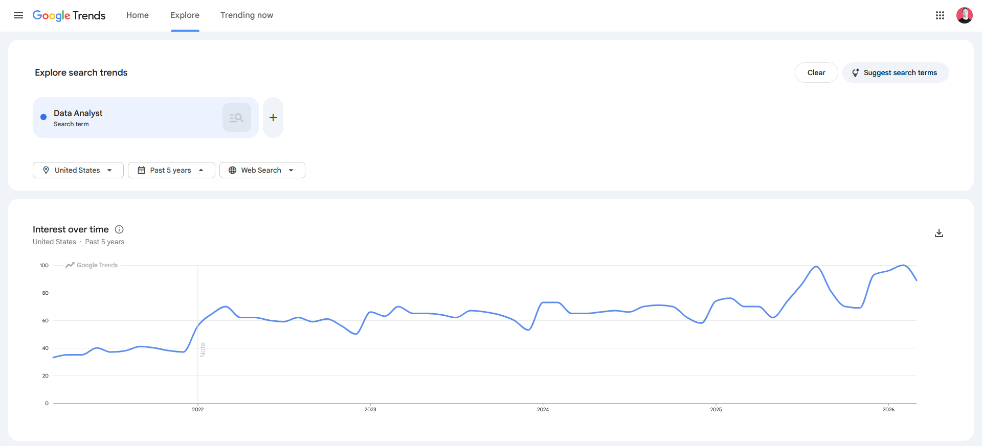Go to the Home tab
This screenshot has width=982, height=446.
138,15
